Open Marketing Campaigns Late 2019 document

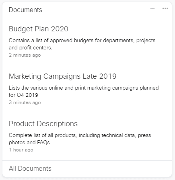tap(62, 76)
